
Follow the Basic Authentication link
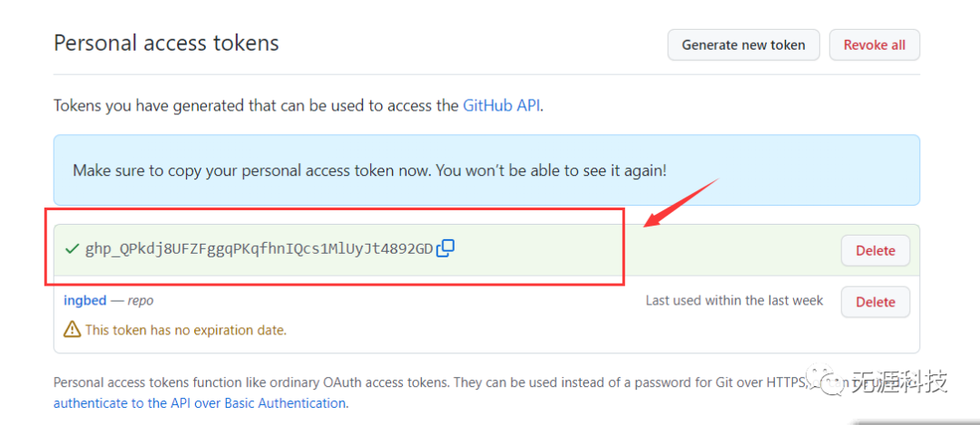pos(200,403)
